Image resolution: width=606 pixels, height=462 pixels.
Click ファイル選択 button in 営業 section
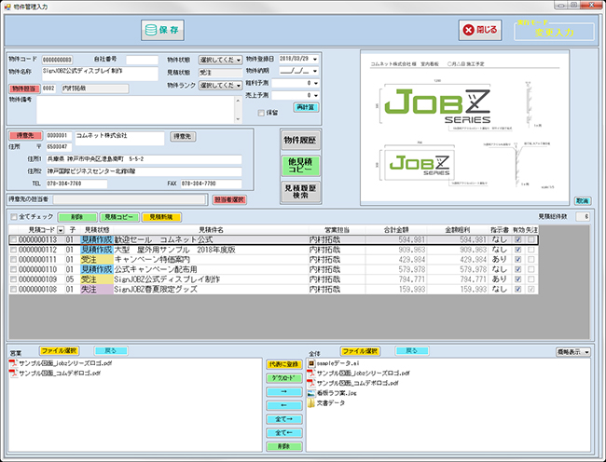point(59,351)
